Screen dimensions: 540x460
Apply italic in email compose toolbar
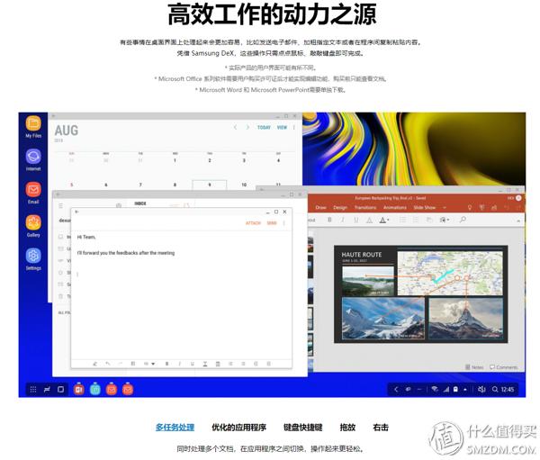(x=179, y=364)
